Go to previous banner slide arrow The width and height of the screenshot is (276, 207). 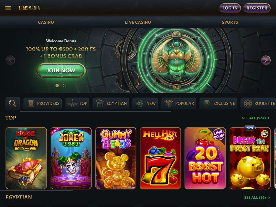click(10, 60)
